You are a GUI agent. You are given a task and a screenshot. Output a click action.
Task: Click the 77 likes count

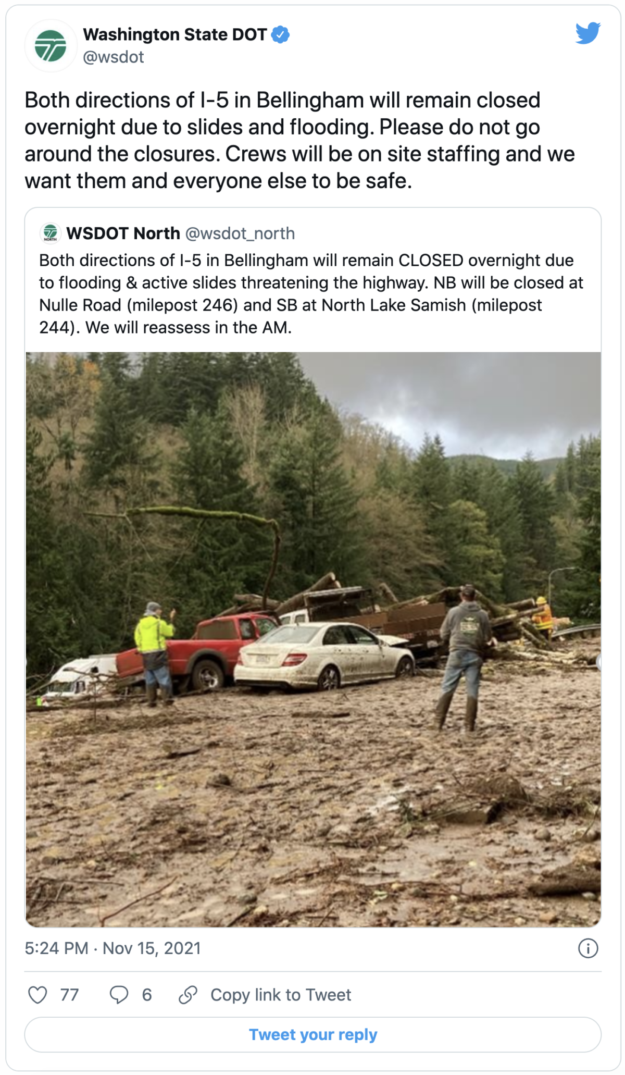pyautogui.click(x=69, y=995)
